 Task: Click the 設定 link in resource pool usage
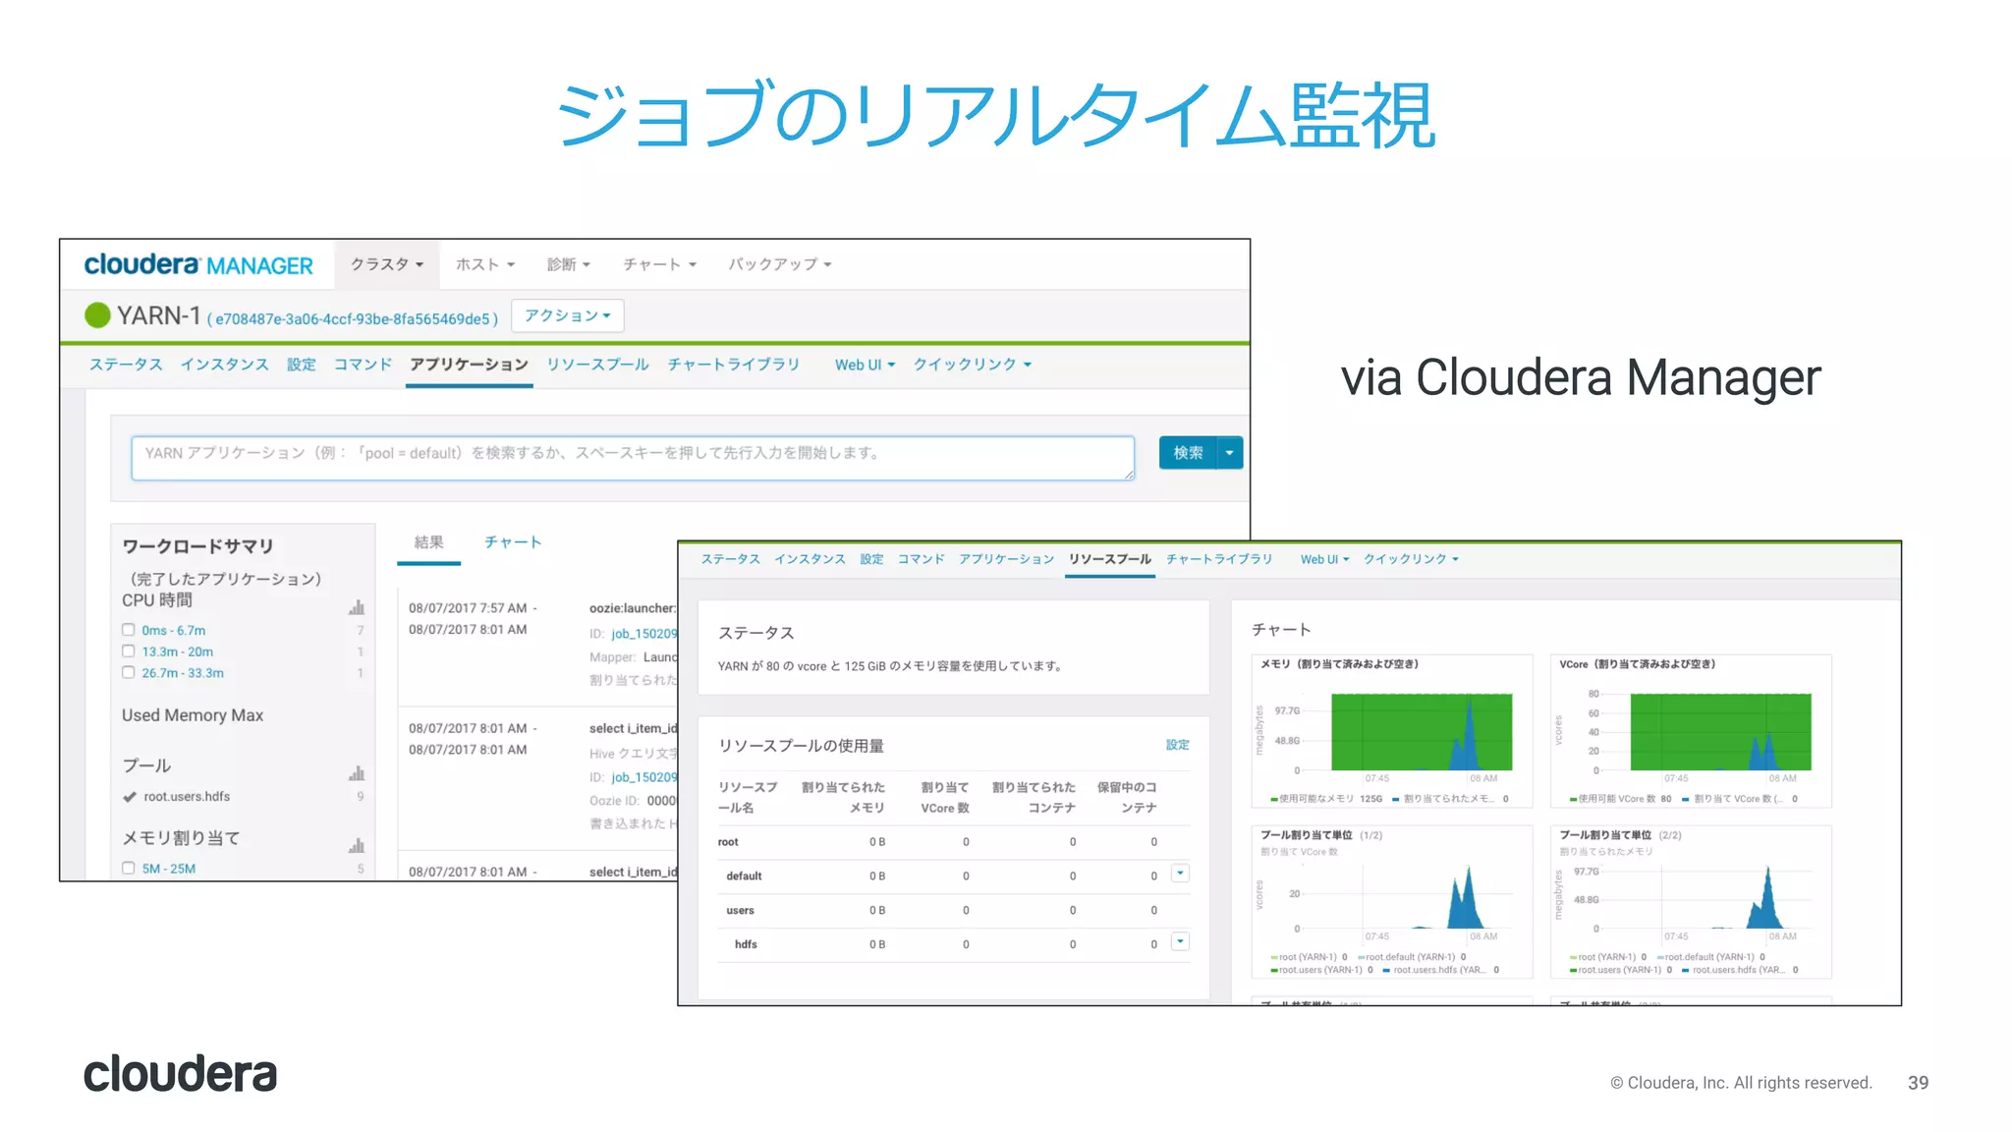tap(1177, 745)
